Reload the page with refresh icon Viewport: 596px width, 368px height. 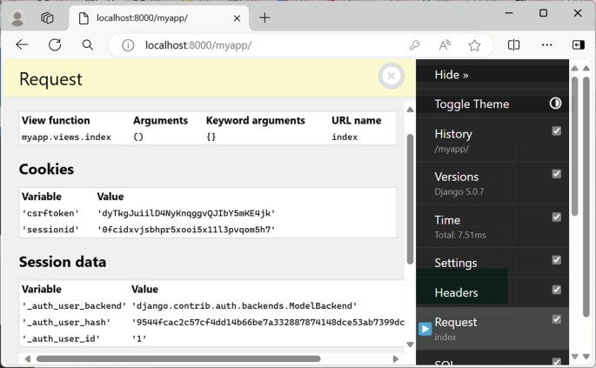[x=55, y=45]
